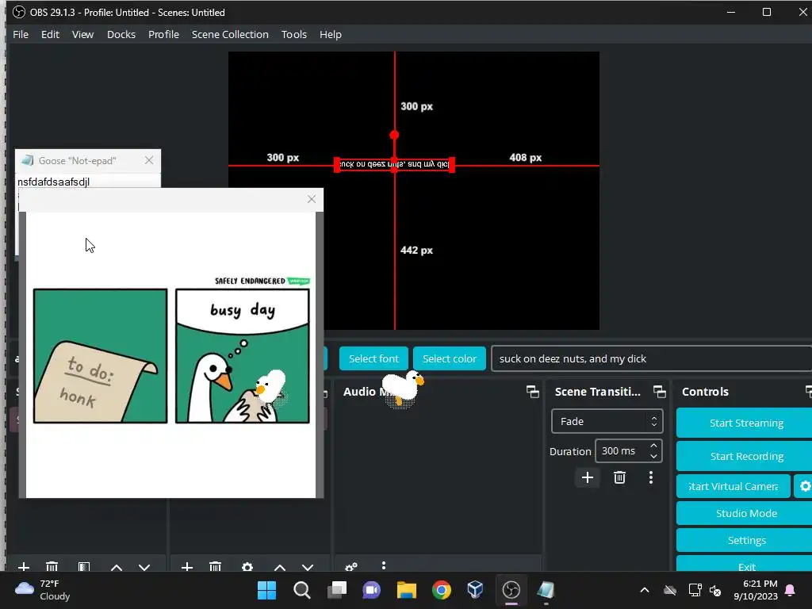Click the Windows Start button
This screenshot has width=812, height=609.
point(266,590)
